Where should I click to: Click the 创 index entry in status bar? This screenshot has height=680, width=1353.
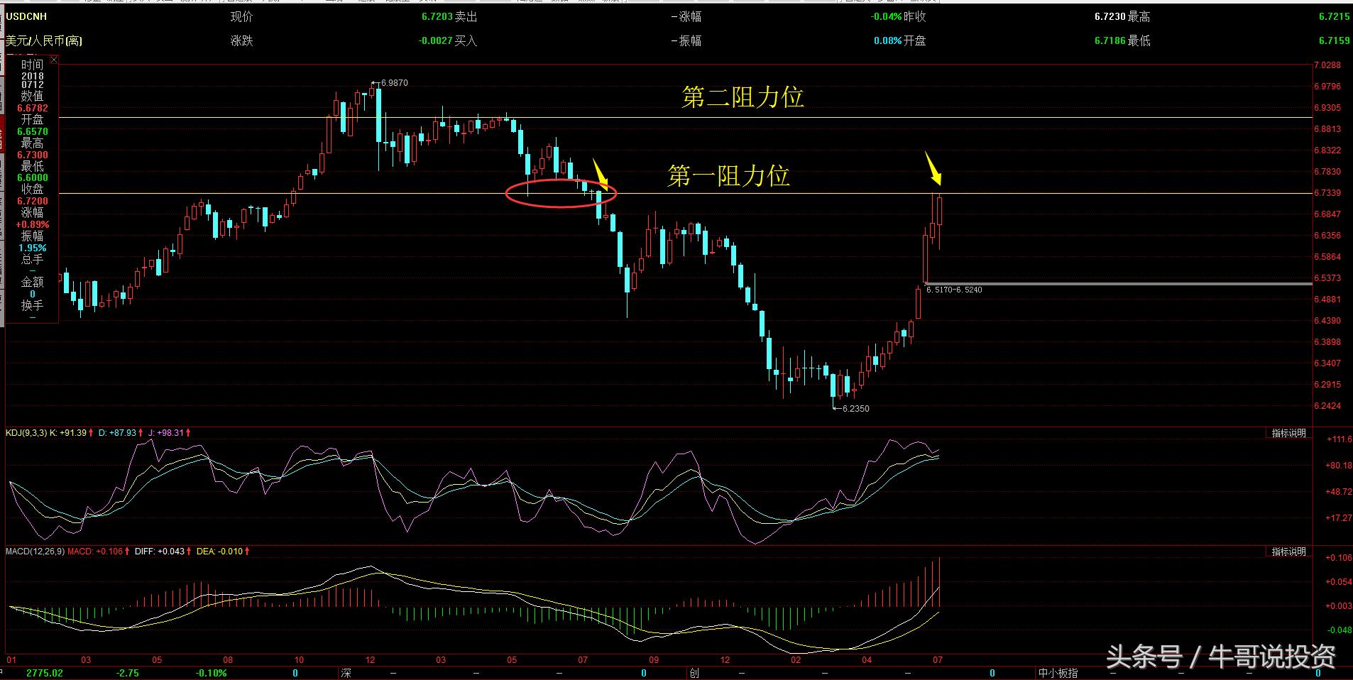[694, 673]
